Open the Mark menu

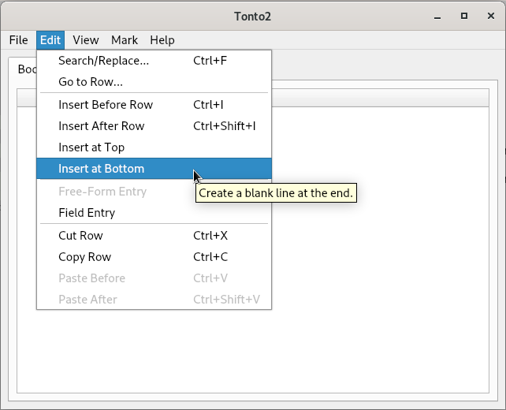[x=124, y=40]
